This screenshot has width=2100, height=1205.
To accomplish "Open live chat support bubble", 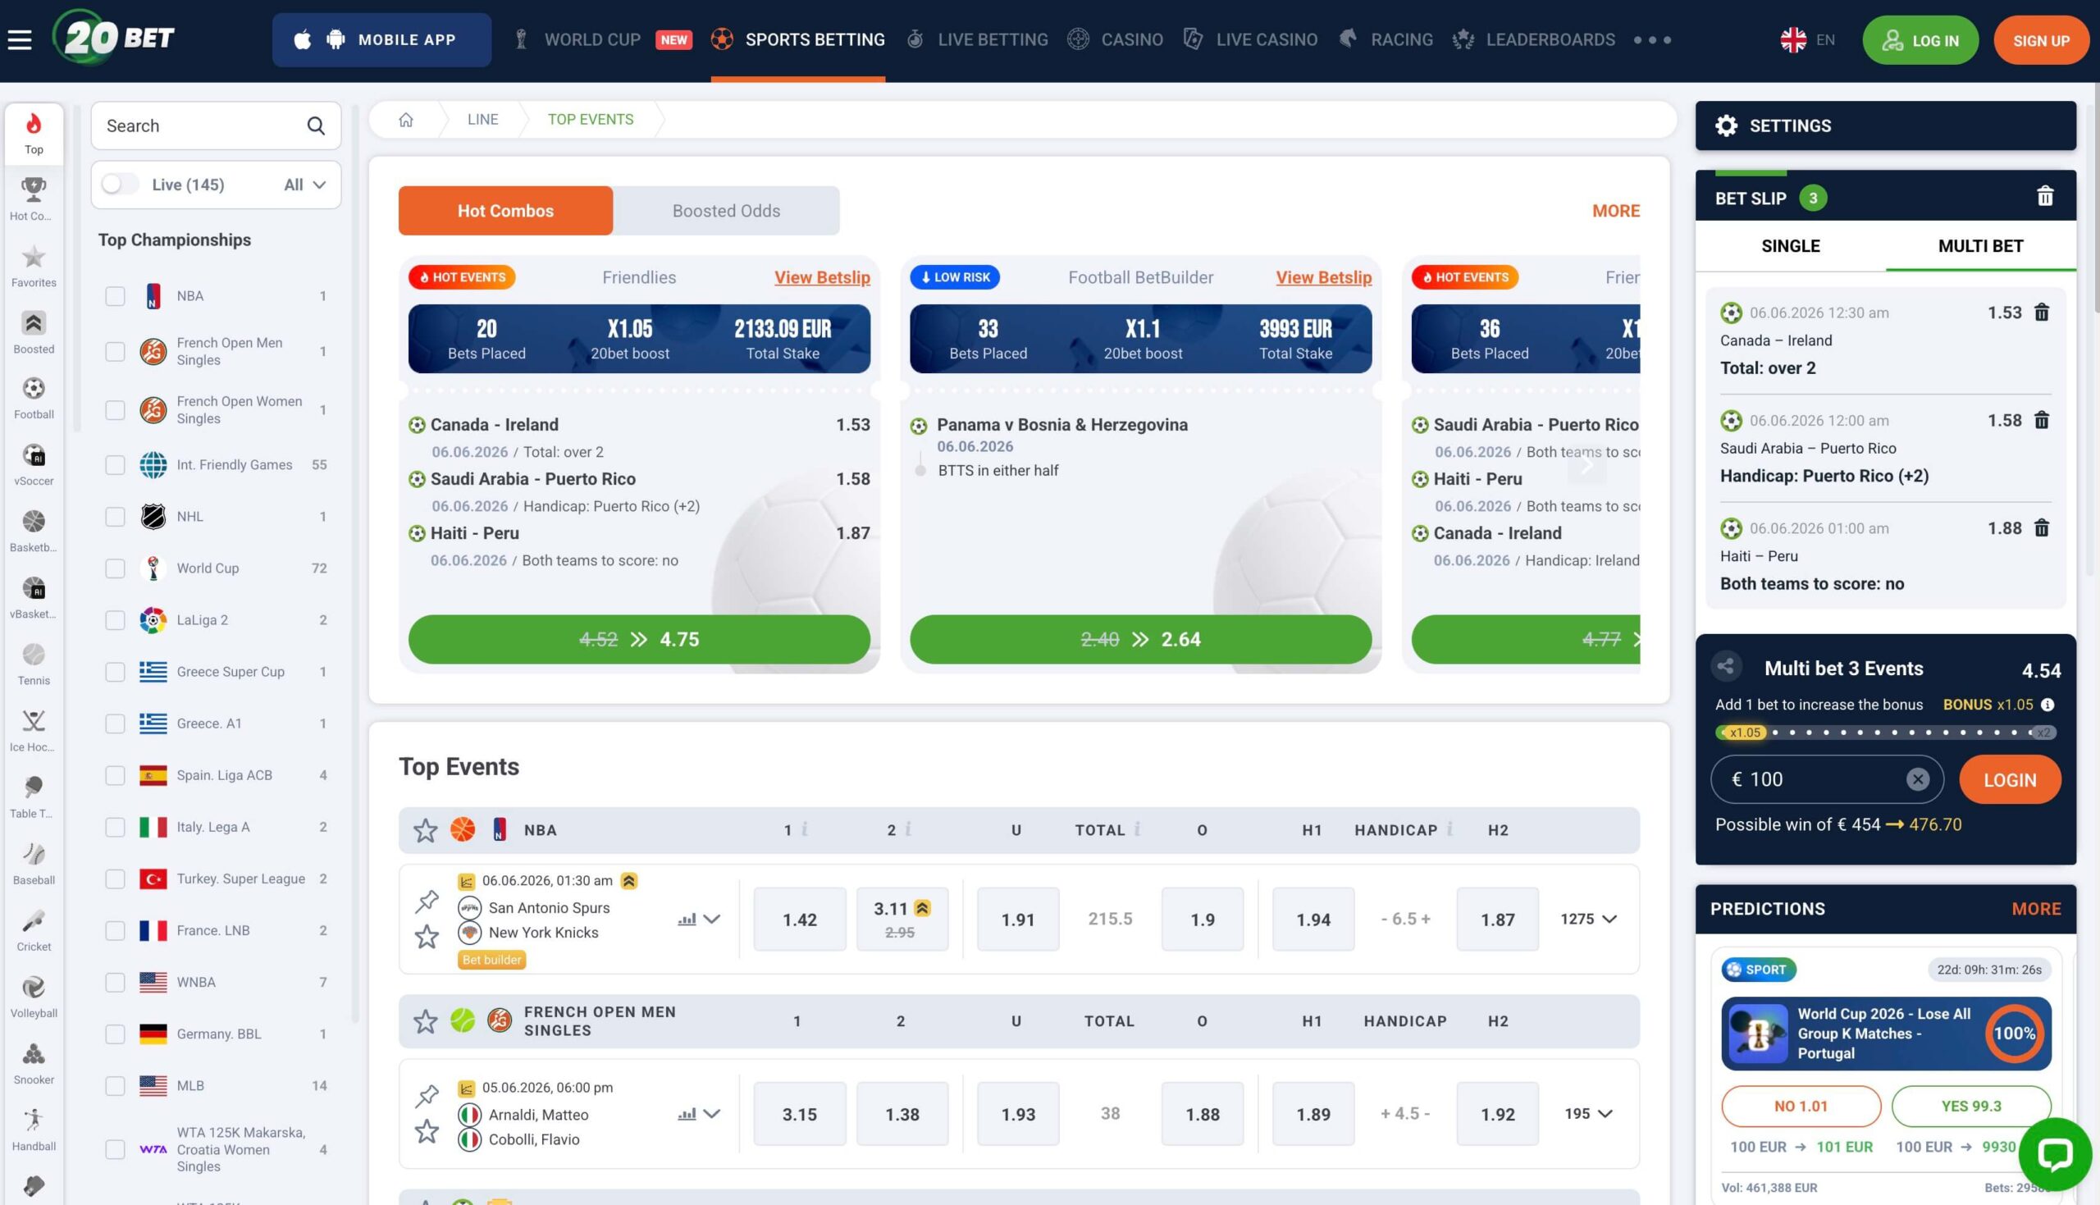I will [2055, 1153].
